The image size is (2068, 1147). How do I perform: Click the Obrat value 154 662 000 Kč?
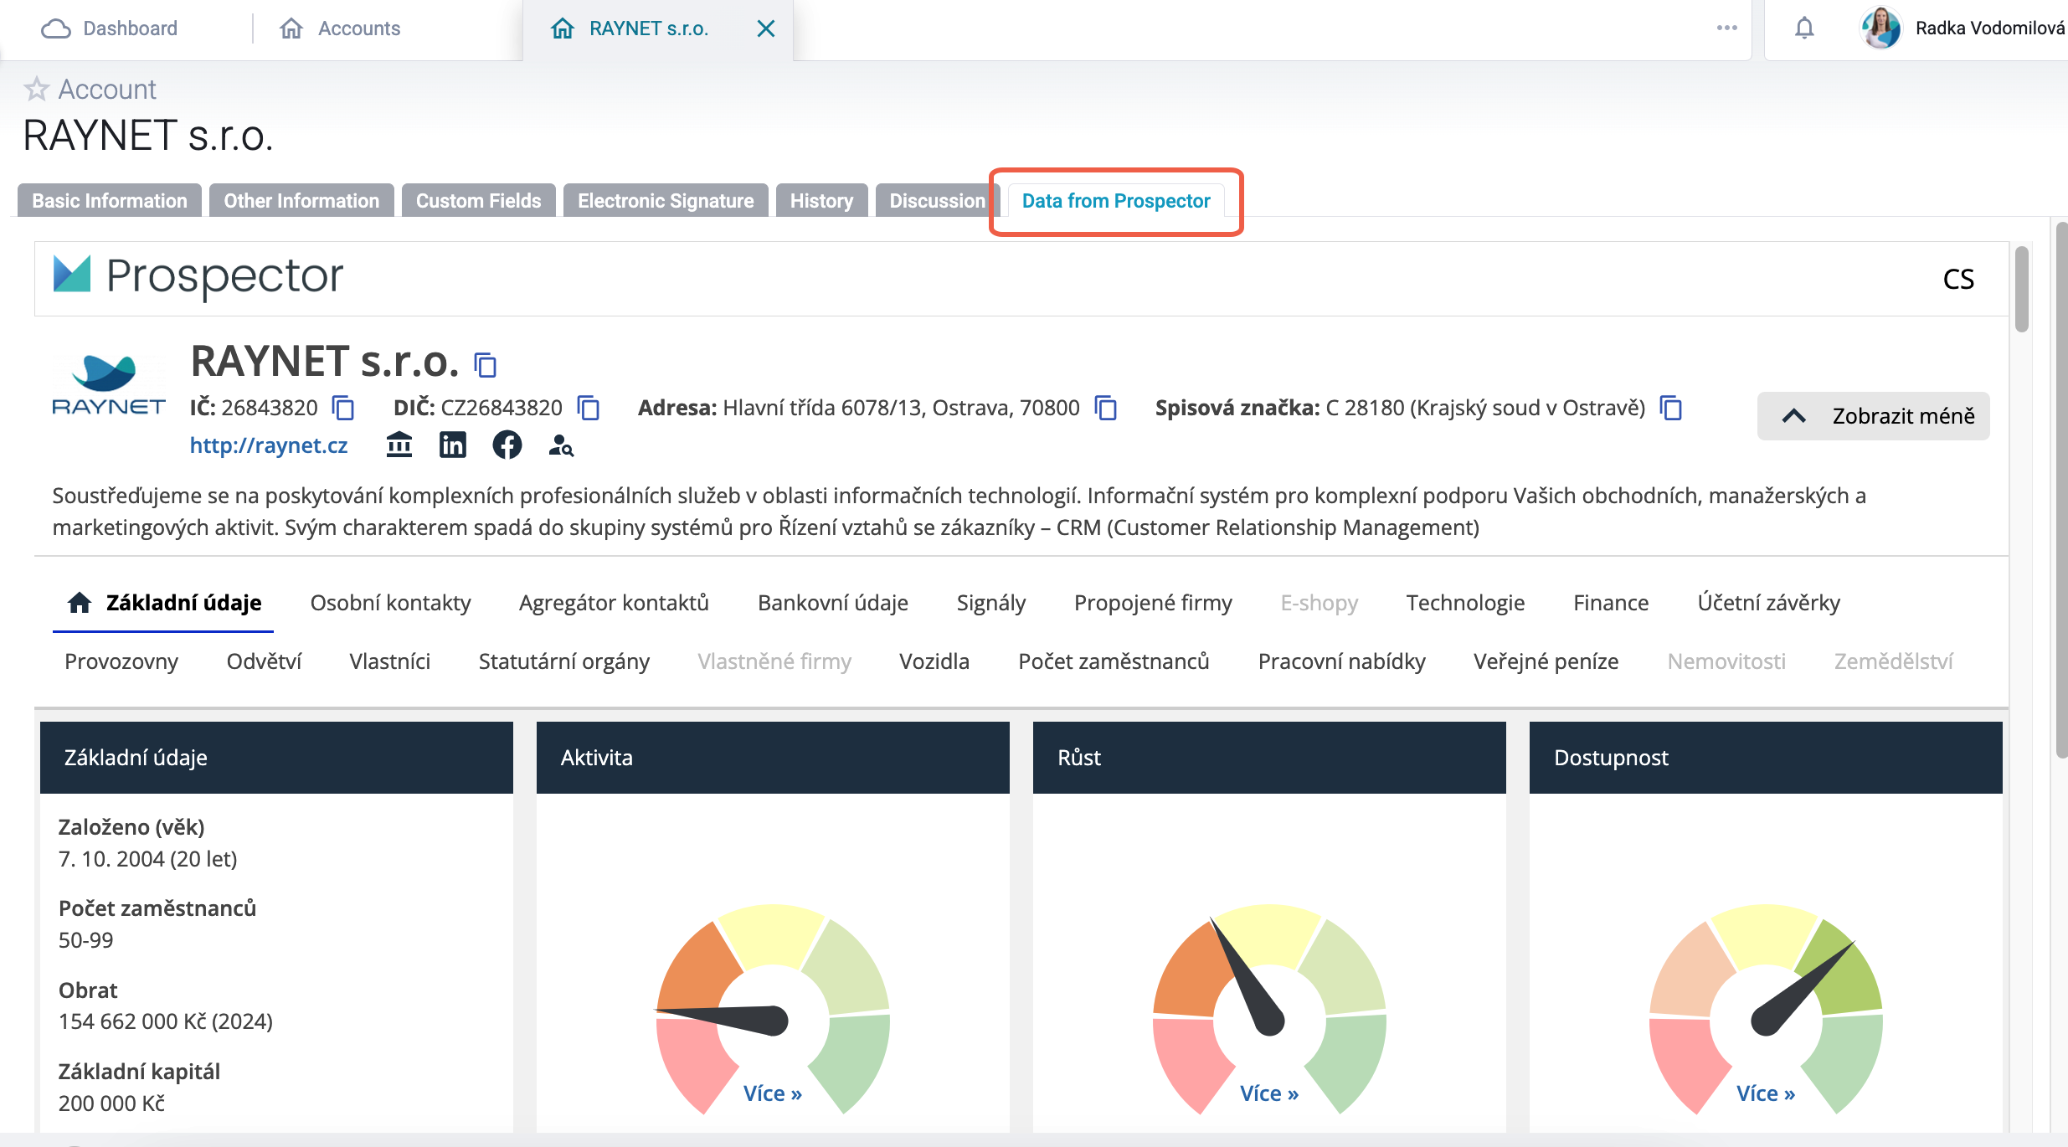click(x=166, y=1021)
